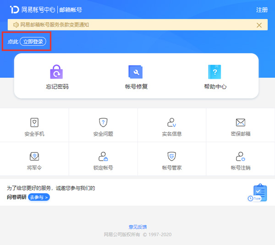Click the survey clipboard icon

click(x=259, y=192)
